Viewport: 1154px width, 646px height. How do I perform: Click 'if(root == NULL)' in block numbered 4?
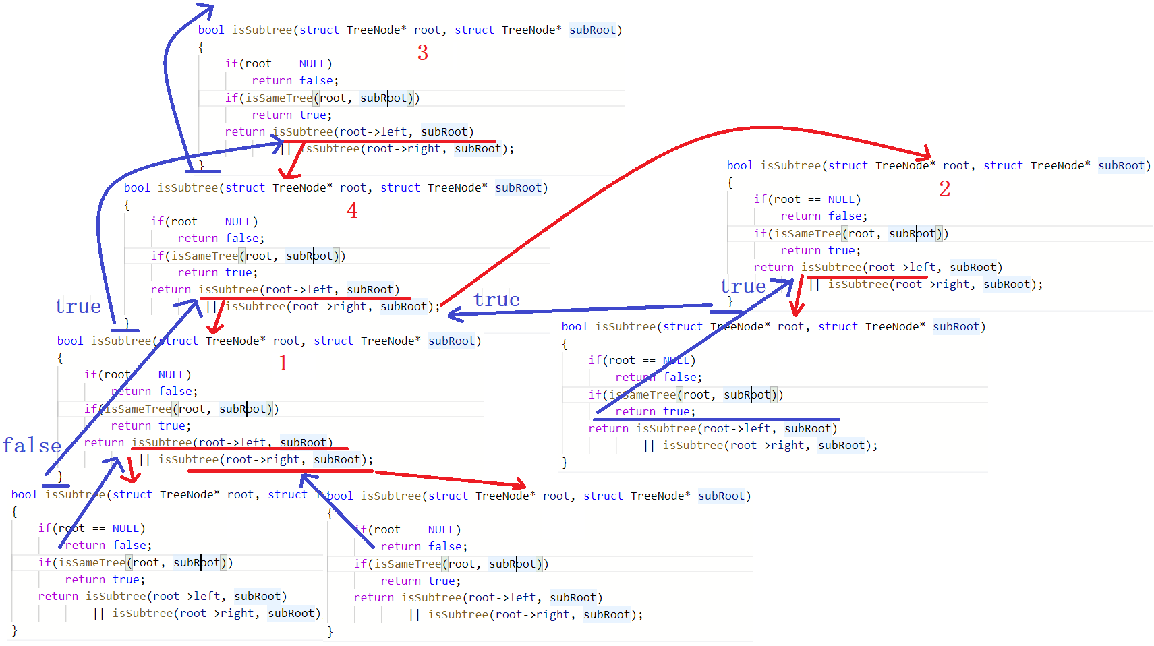[204, 221]
